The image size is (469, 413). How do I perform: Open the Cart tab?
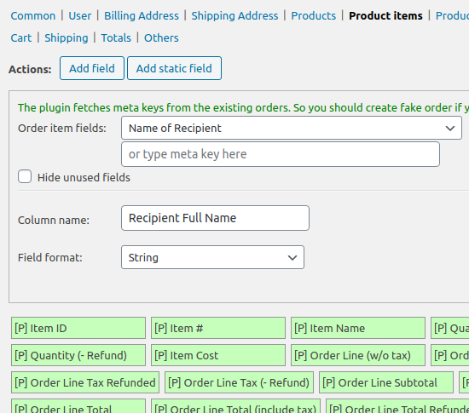pos(21,38)
